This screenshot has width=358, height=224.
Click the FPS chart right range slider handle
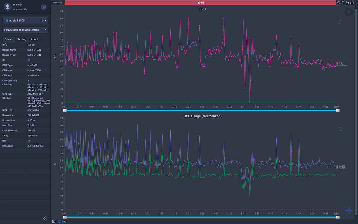[x=338, y=110]
